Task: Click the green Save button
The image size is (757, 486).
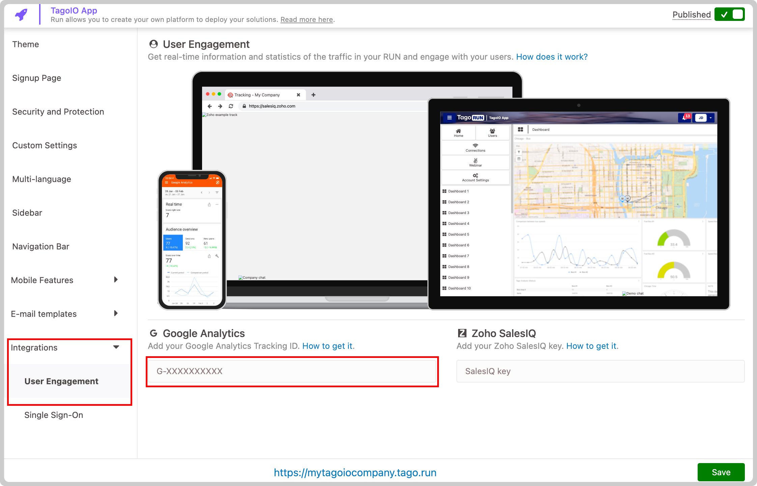Action: point(721,472)
